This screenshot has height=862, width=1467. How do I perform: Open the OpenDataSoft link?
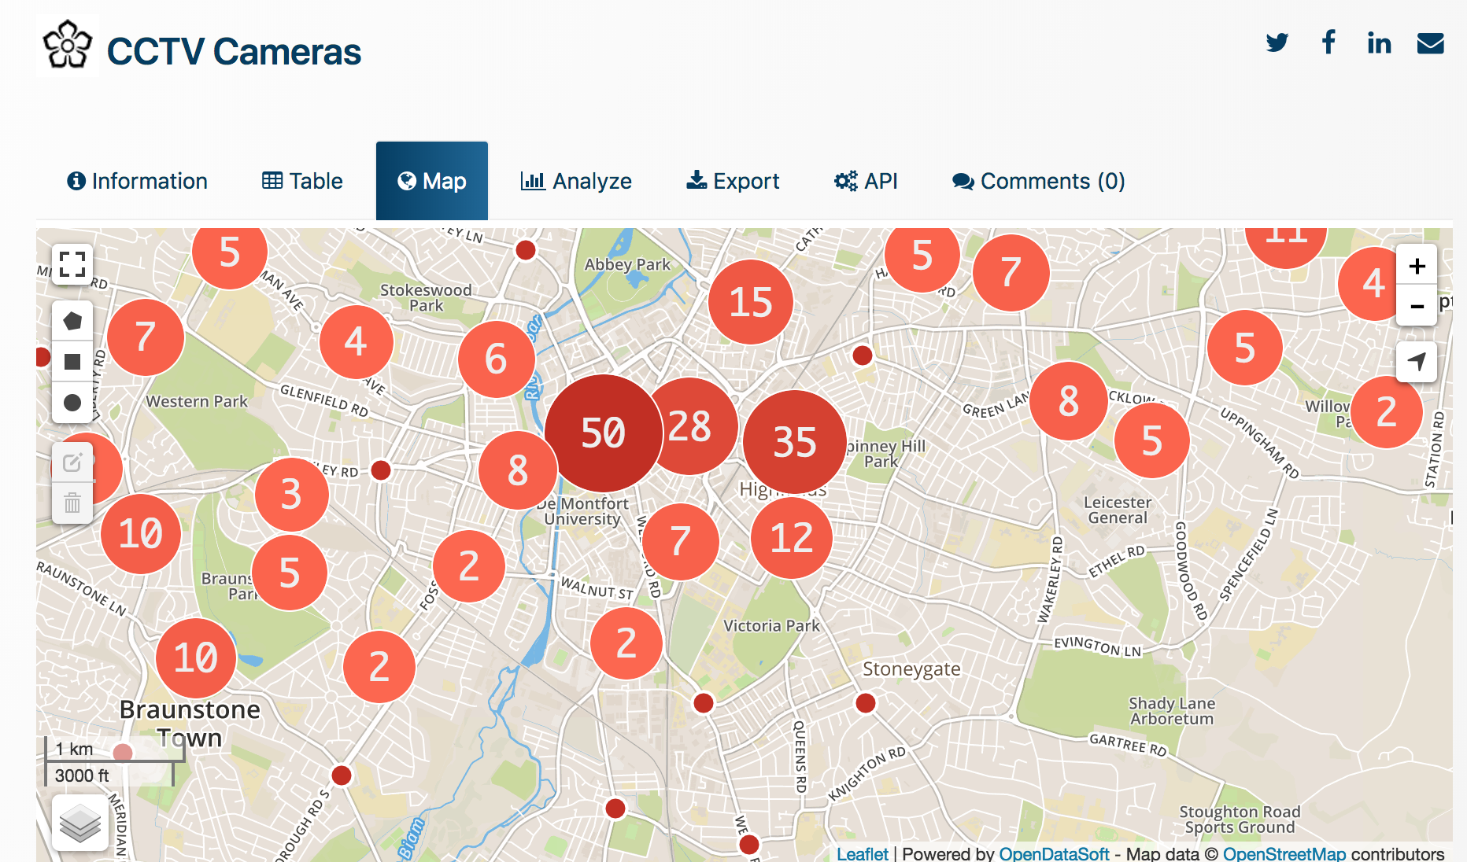coord(1054,854)
